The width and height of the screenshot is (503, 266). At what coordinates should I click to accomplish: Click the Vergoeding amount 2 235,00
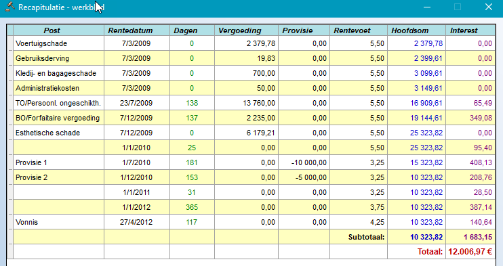261,118
